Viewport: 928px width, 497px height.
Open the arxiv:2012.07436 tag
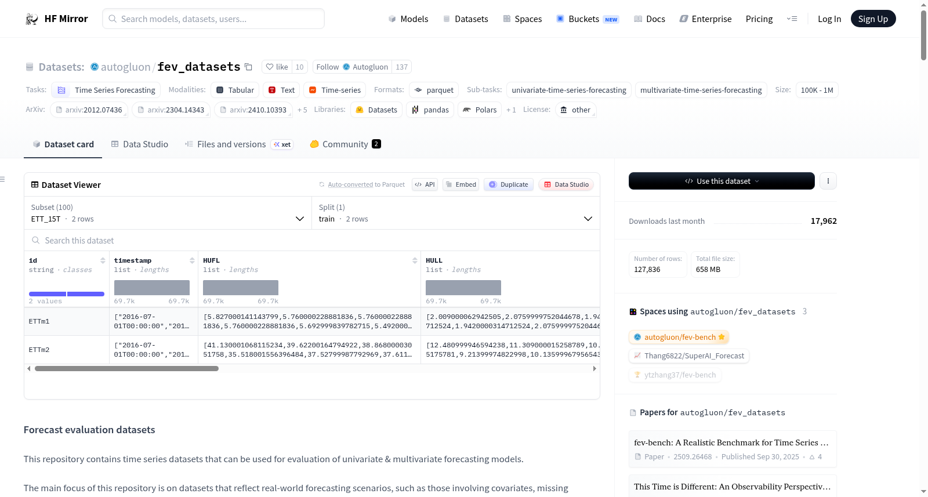89,110
